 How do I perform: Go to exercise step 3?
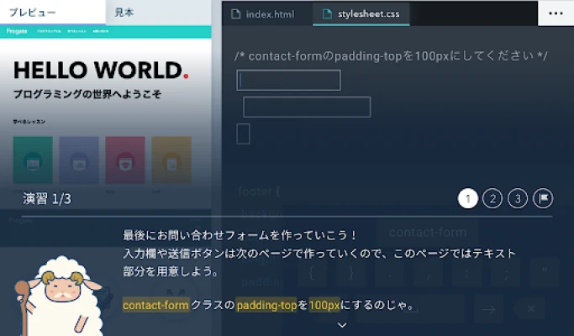click(x=519, y=198)
